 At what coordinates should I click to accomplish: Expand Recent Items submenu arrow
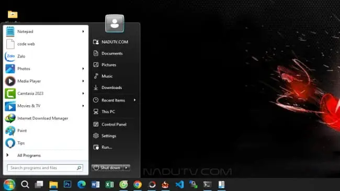coord(134,100)
